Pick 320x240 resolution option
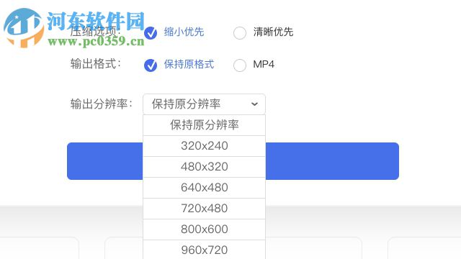This screenshot has width=461, height=259. pyautogui.click(x=204, y=146)
